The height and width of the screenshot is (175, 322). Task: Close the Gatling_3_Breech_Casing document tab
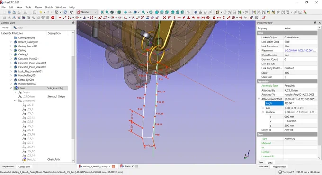pyautogui.click(x=113, y=166)
